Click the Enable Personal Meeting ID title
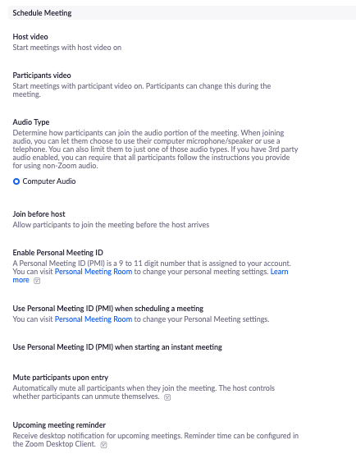This screenshot has width=356, height=463. click(57, 253)
